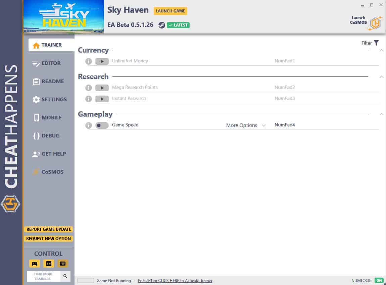Trigger the Mega Research Points cheat

[102, 88]
